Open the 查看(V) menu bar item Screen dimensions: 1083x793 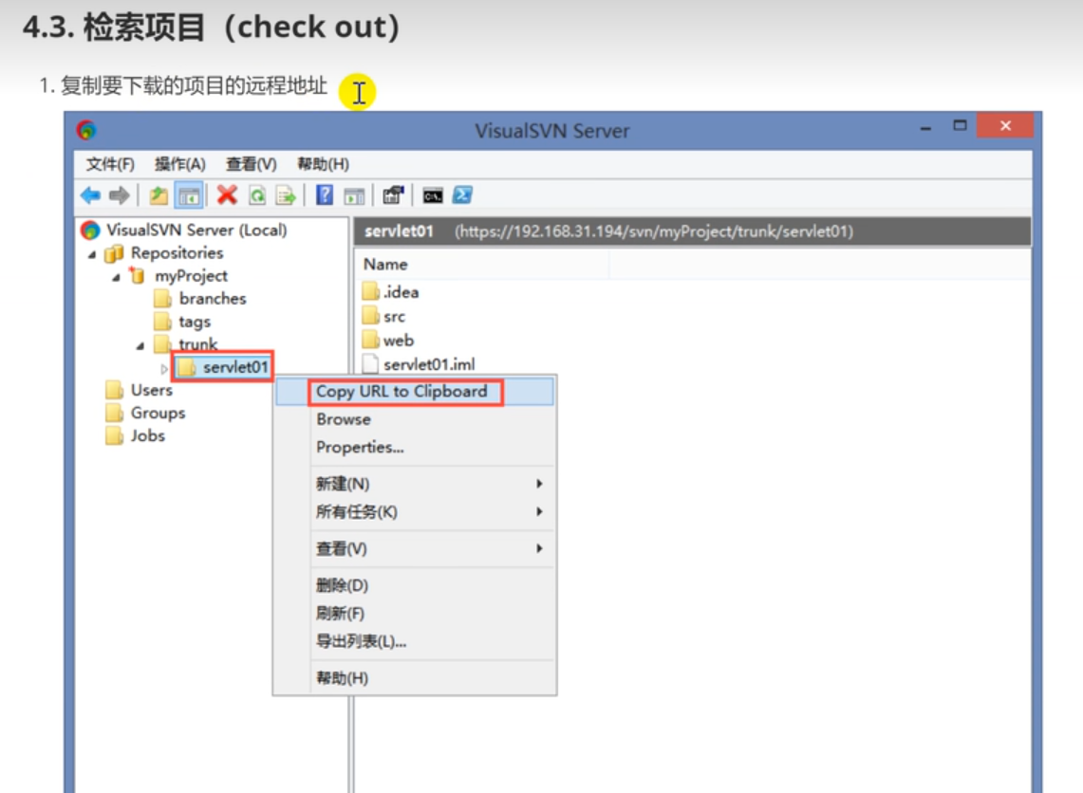click(252, 164)
